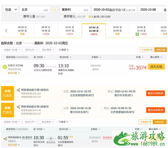
Task: Sort return flights by 到达时间
Action: pos(65,129)
